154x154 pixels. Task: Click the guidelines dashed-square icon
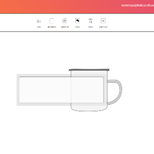coord(52,21)
